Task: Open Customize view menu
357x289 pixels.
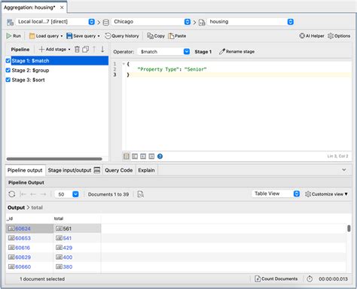Action: pos(326,194)
